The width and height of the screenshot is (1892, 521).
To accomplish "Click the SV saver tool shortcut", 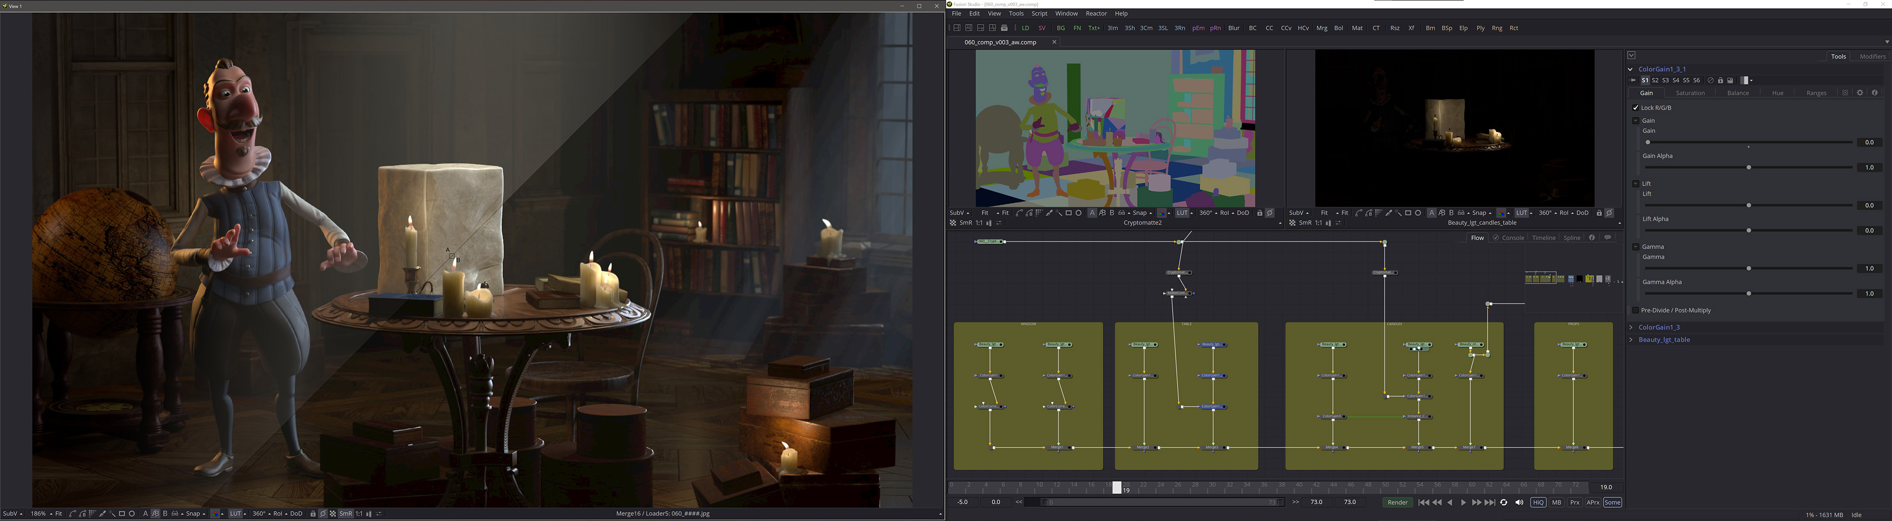I will point(1042,28).
